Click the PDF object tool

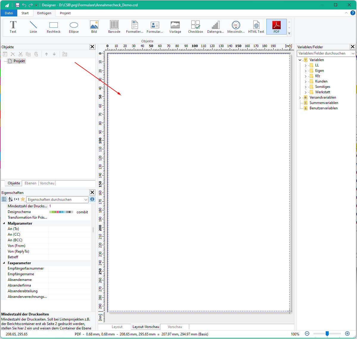(277, 27)
